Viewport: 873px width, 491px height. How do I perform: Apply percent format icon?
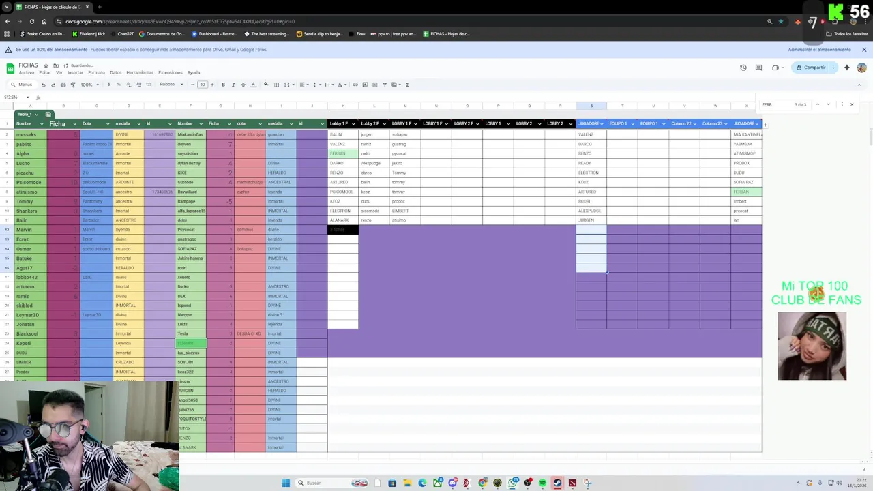[119, 85]
